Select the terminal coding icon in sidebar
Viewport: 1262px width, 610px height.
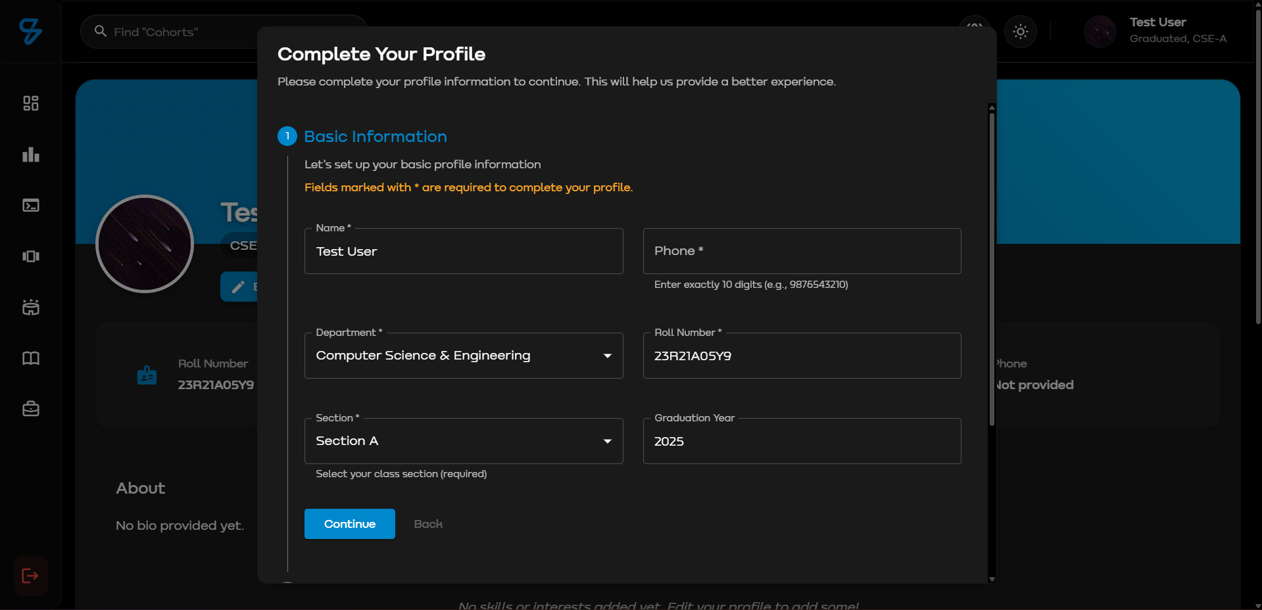(30, 206)
